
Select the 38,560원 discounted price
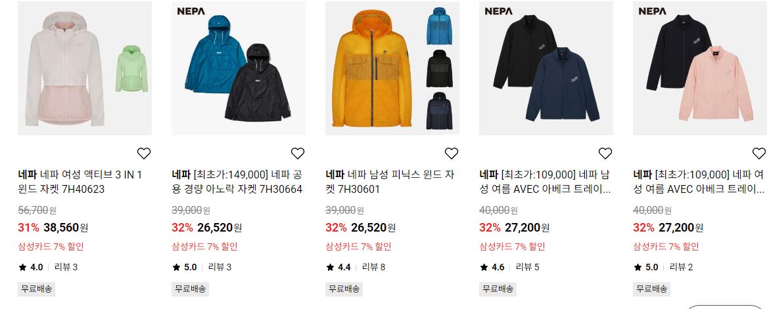[66, 228]
